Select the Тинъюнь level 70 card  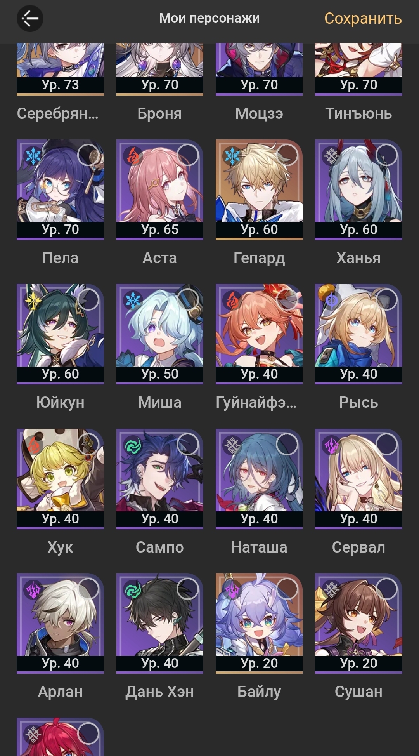[x=358, y=69]
